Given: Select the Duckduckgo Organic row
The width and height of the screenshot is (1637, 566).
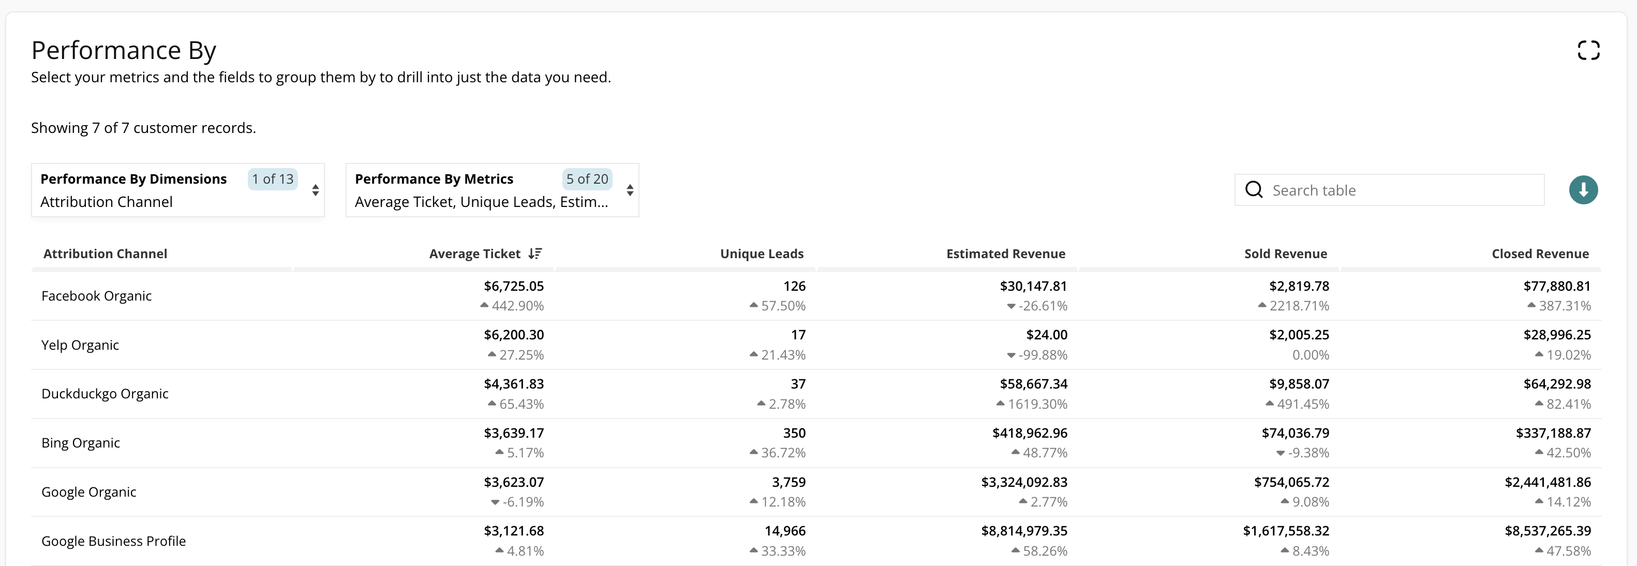Looking at the screenshot, I should pyautogui.click(x=105, y=394).
